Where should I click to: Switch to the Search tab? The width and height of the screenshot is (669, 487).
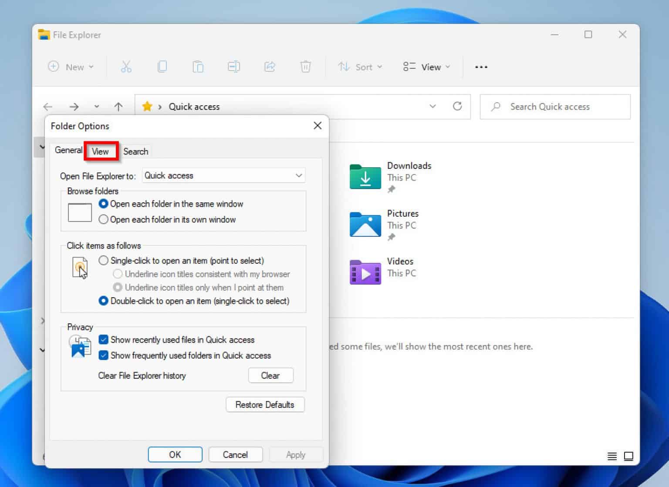(135, 151)
